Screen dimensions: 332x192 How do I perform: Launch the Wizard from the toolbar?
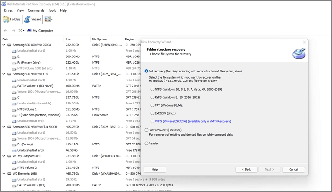pyautogui.click(x=33, y=19)
